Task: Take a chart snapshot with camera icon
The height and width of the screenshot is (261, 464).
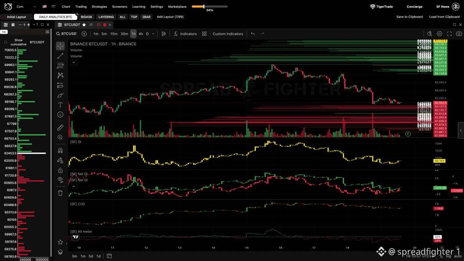Action: 459,34
